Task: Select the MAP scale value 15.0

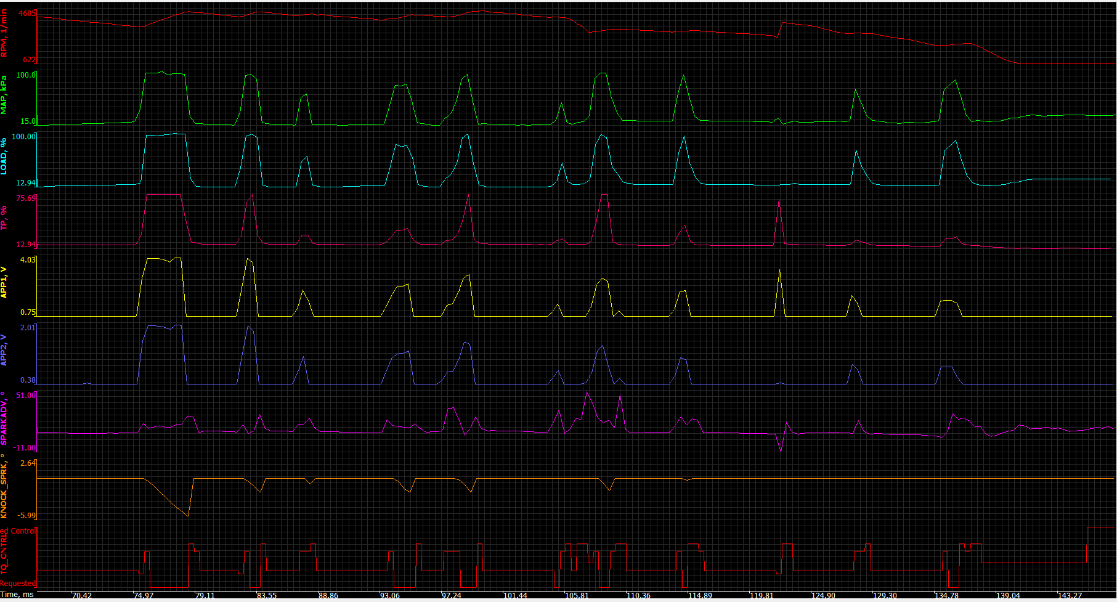Action: 28,121
